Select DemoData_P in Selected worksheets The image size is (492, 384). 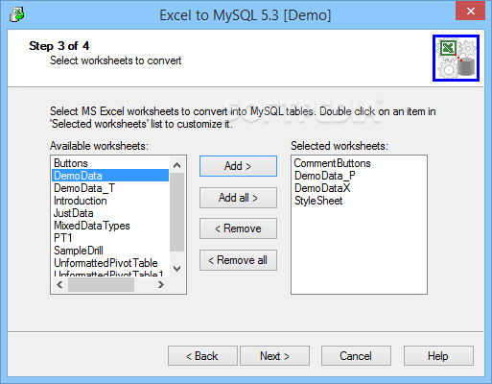coord(359,176)
